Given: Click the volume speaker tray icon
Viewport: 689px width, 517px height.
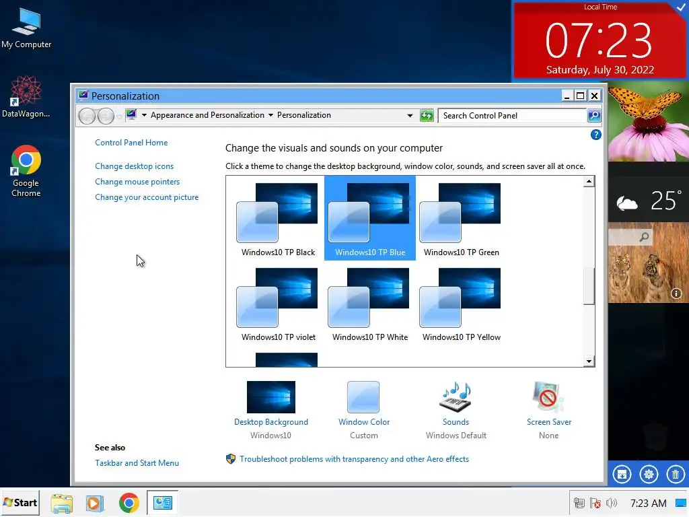Looking at the screenshot, I should coord(611,503).
